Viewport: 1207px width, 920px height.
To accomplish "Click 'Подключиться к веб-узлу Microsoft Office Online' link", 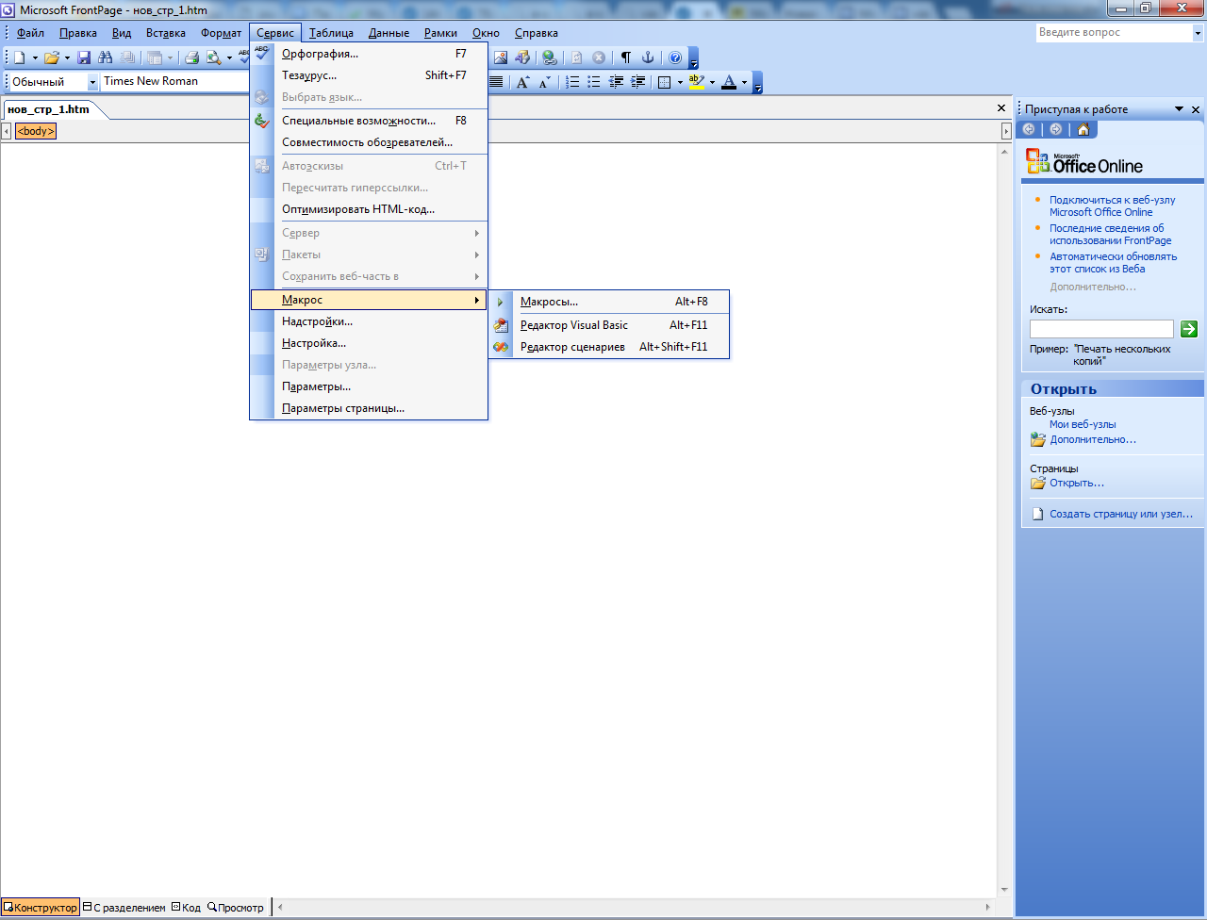I will 1113,205.
